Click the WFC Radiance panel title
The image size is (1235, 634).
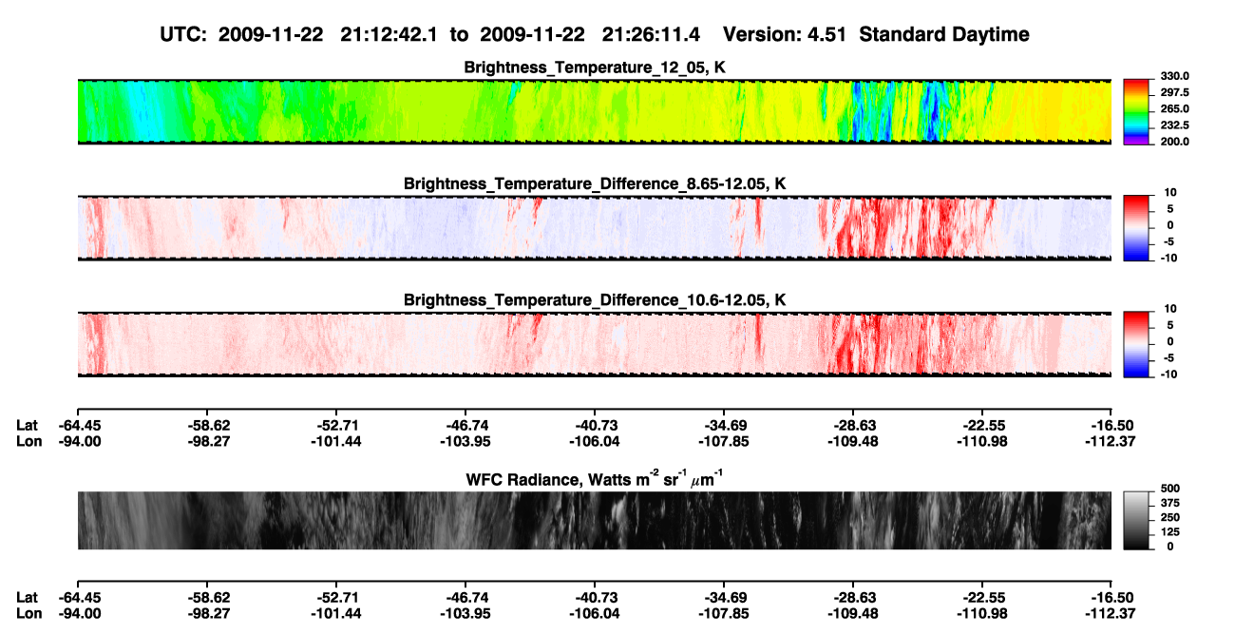595,478
